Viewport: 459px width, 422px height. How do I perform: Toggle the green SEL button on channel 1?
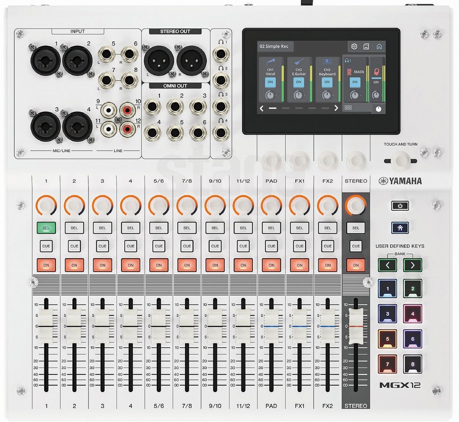click(46, 228)
